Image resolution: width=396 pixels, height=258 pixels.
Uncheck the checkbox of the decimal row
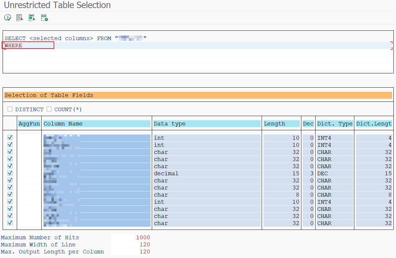pyautogui.click(x=10, y=173)
